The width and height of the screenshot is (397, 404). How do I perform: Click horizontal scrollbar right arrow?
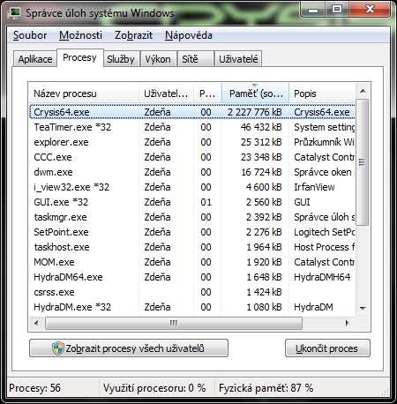[348, 323]
